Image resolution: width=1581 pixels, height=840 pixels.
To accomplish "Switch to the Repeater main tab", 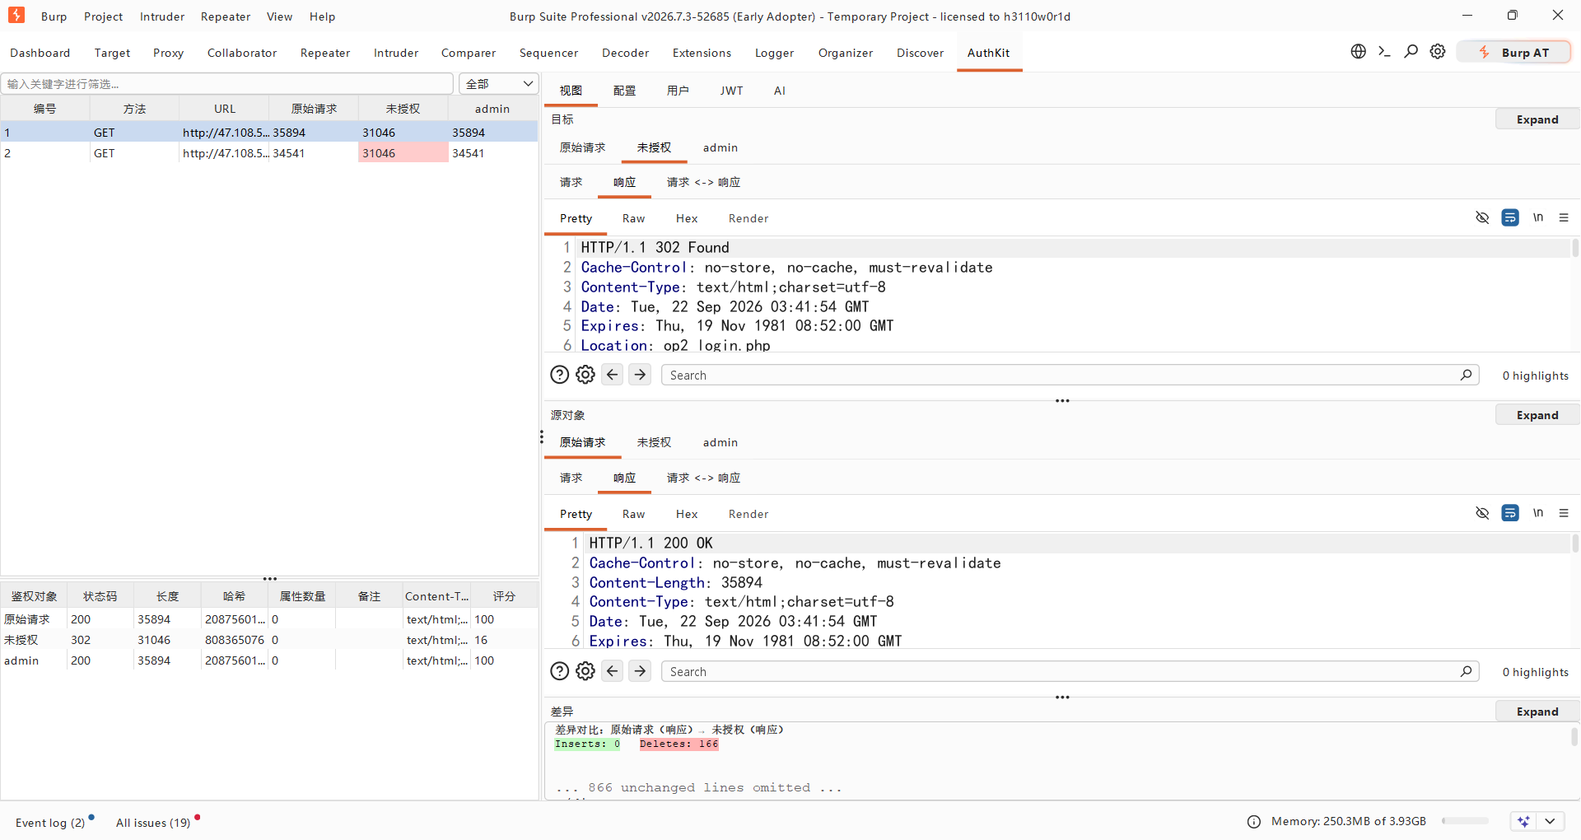I will pyautogui.click(x=325, y=53).
